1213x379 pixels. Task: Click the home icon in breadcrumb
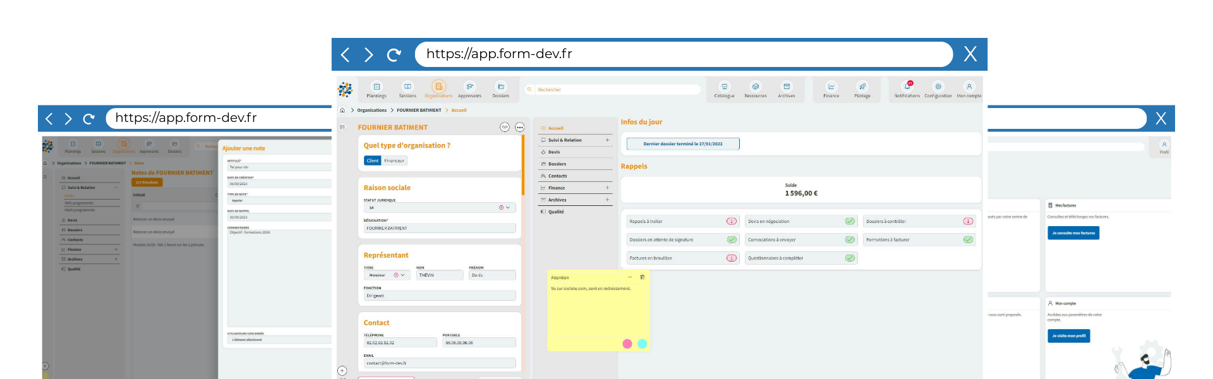coord(342,111)
